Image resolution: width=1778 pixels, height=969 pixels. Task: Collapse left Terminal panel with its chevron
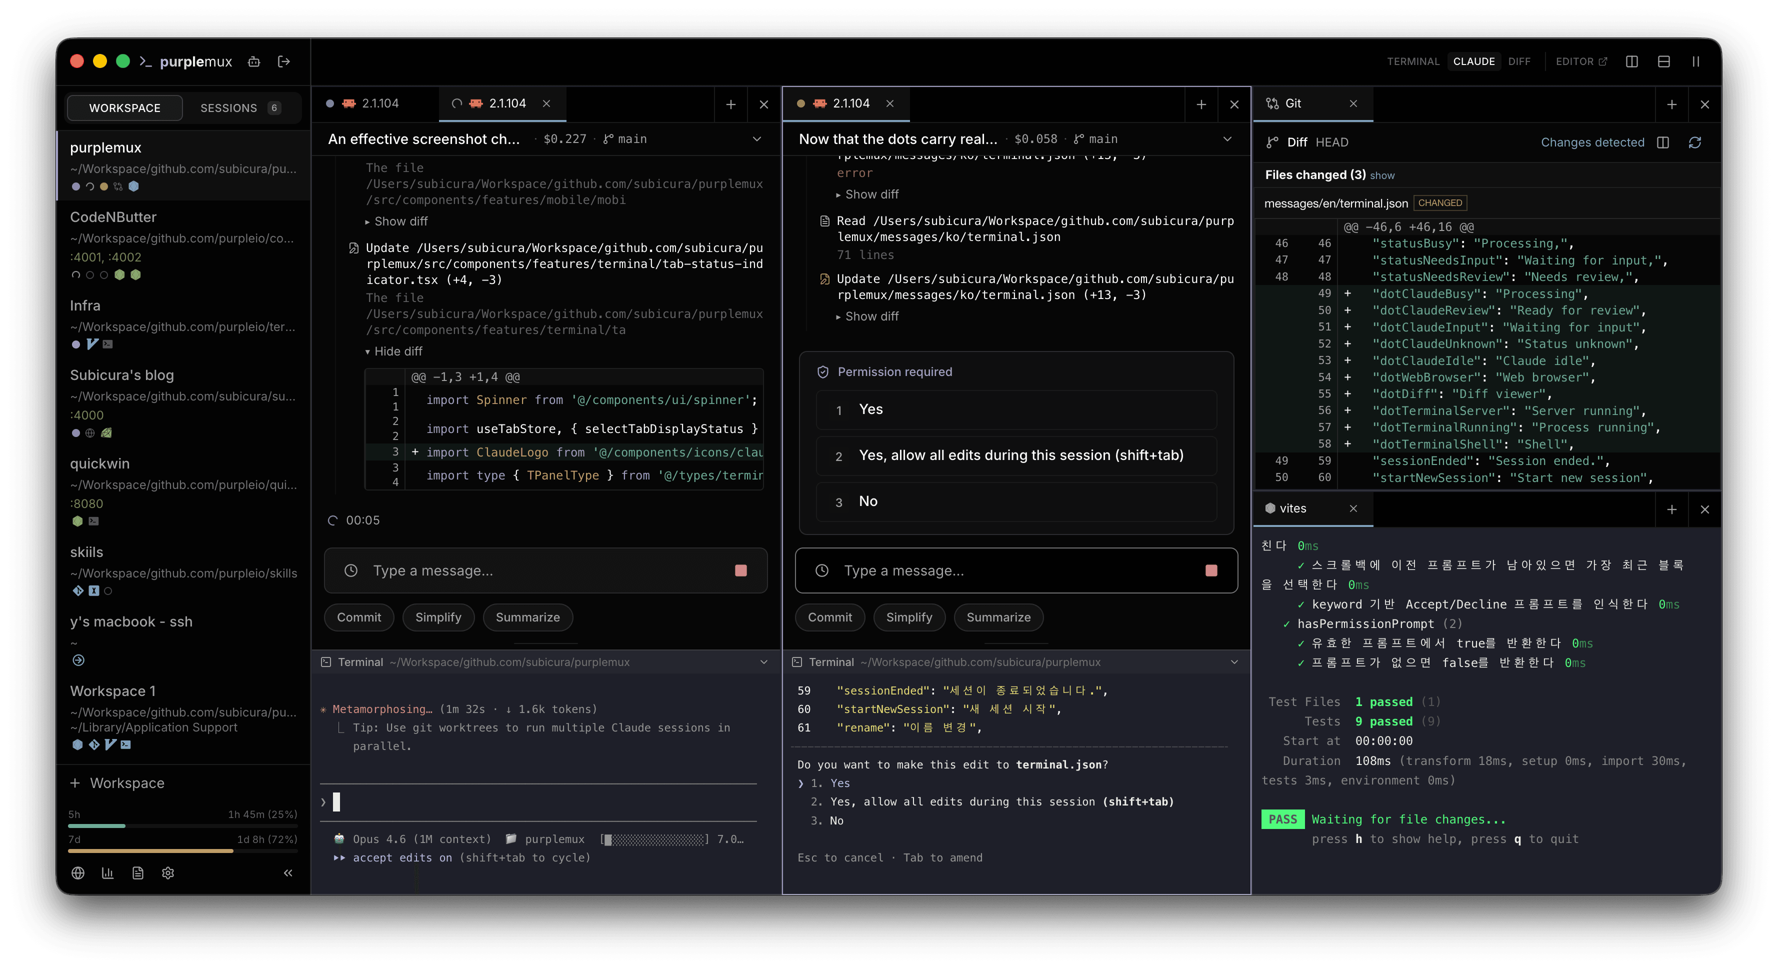click(763, 662)
